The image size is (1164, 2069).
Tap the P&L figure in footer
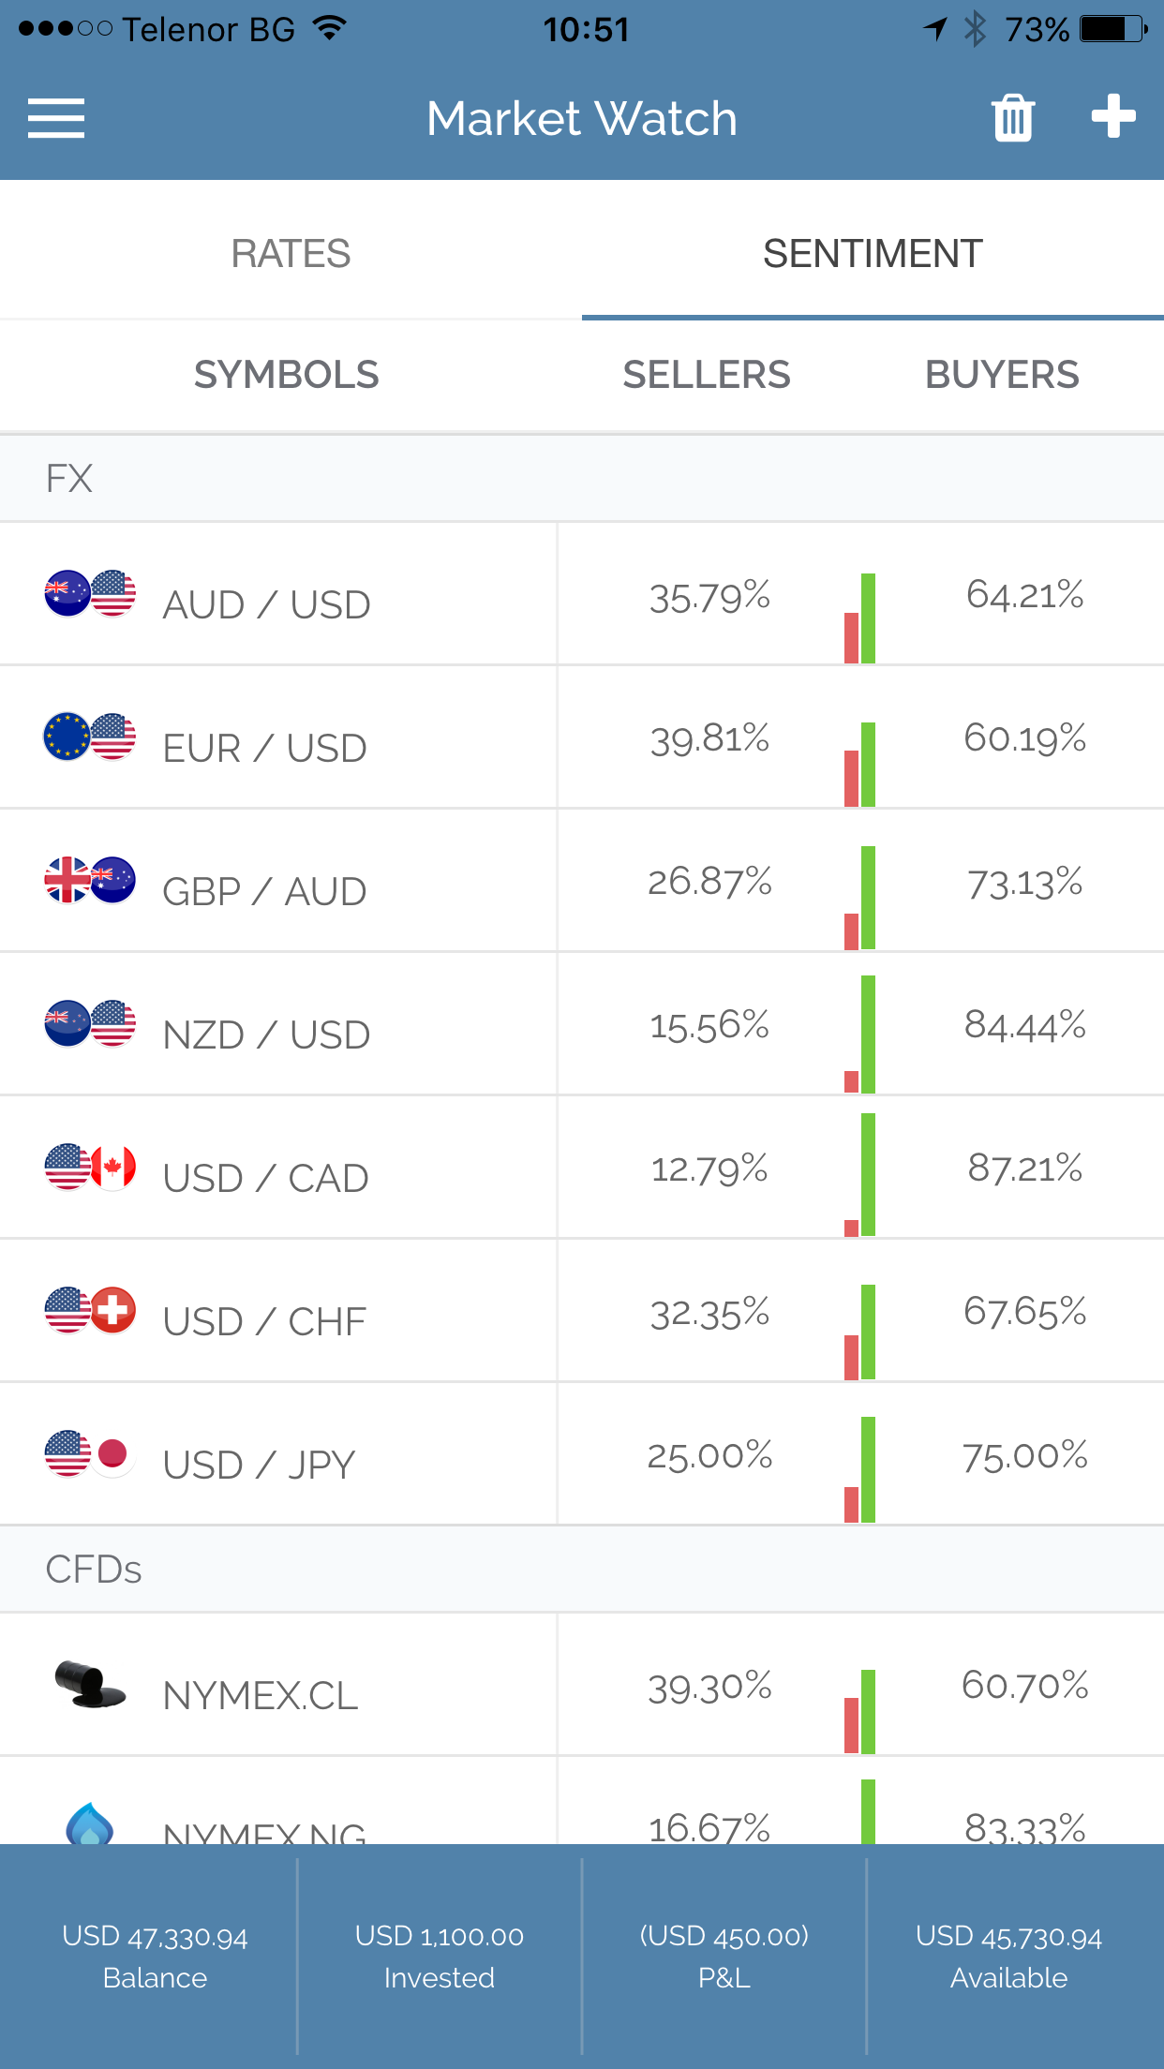point(724,1957)
